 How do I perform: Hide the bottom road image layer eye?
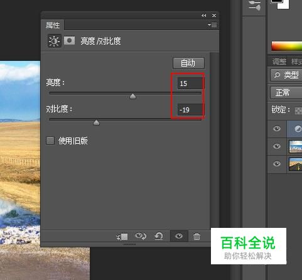tap(277, 163)
